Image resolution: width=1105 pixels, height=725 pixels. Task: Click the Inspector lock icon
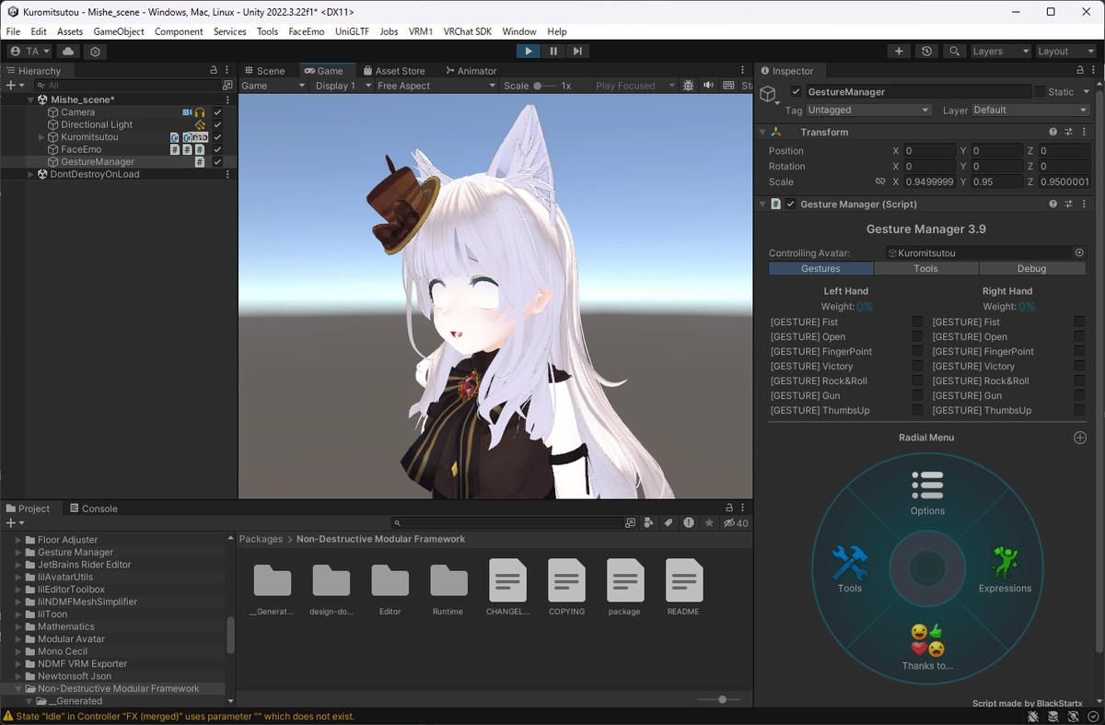coord(1080,71)
